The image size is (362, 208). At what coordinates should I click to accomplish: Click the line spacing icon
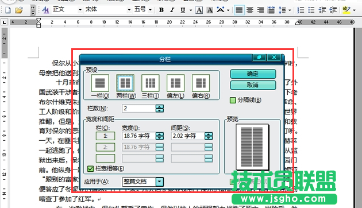pyautogui.click(x=282, y=10)
